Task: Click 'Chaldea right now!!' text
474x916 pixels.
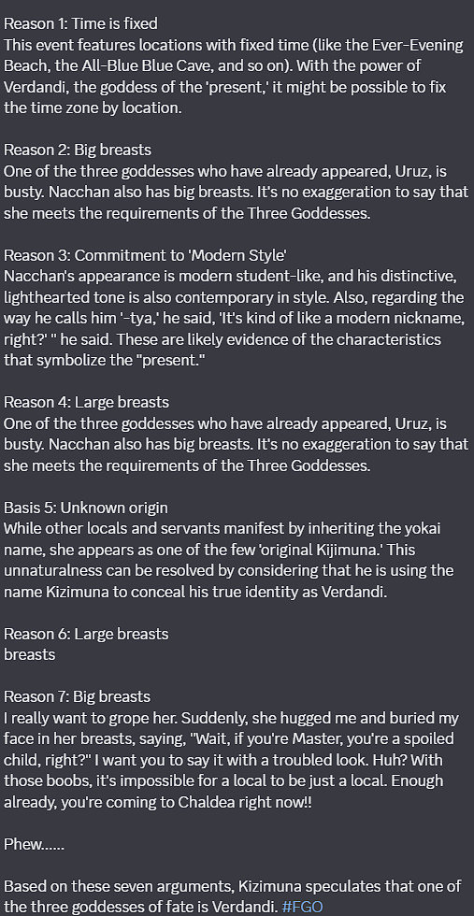Action: 251,802
